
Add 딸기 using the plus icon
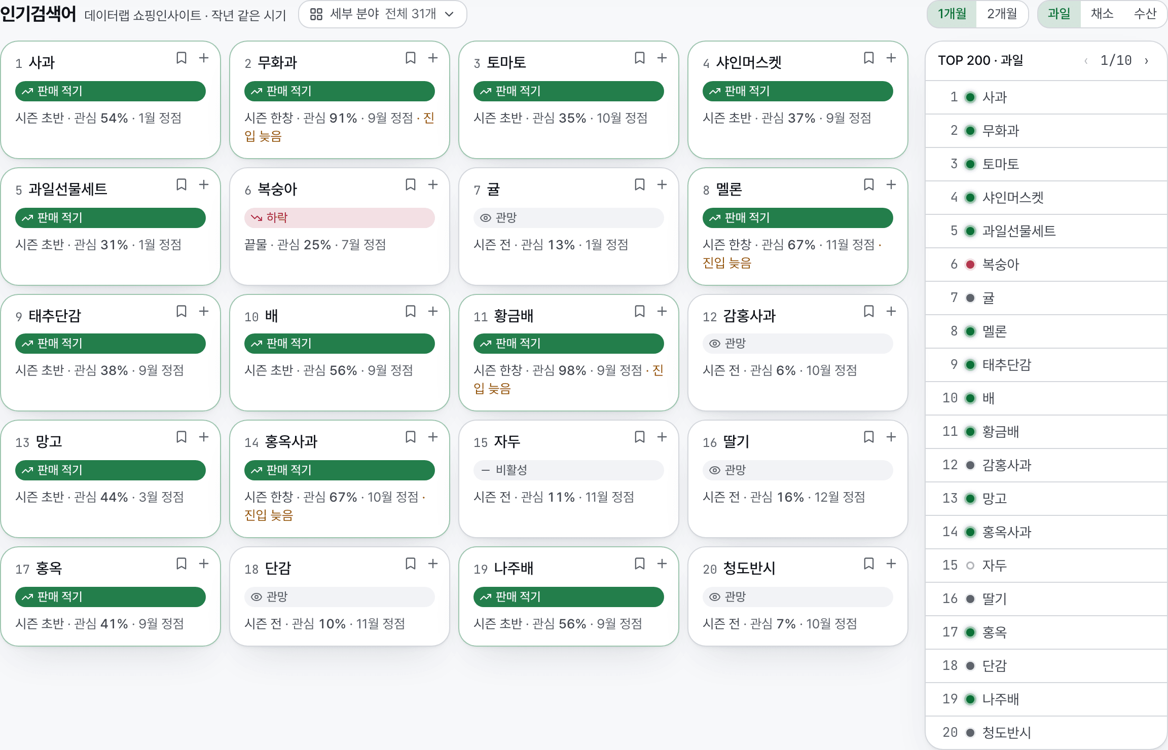[x=891, y=437]
